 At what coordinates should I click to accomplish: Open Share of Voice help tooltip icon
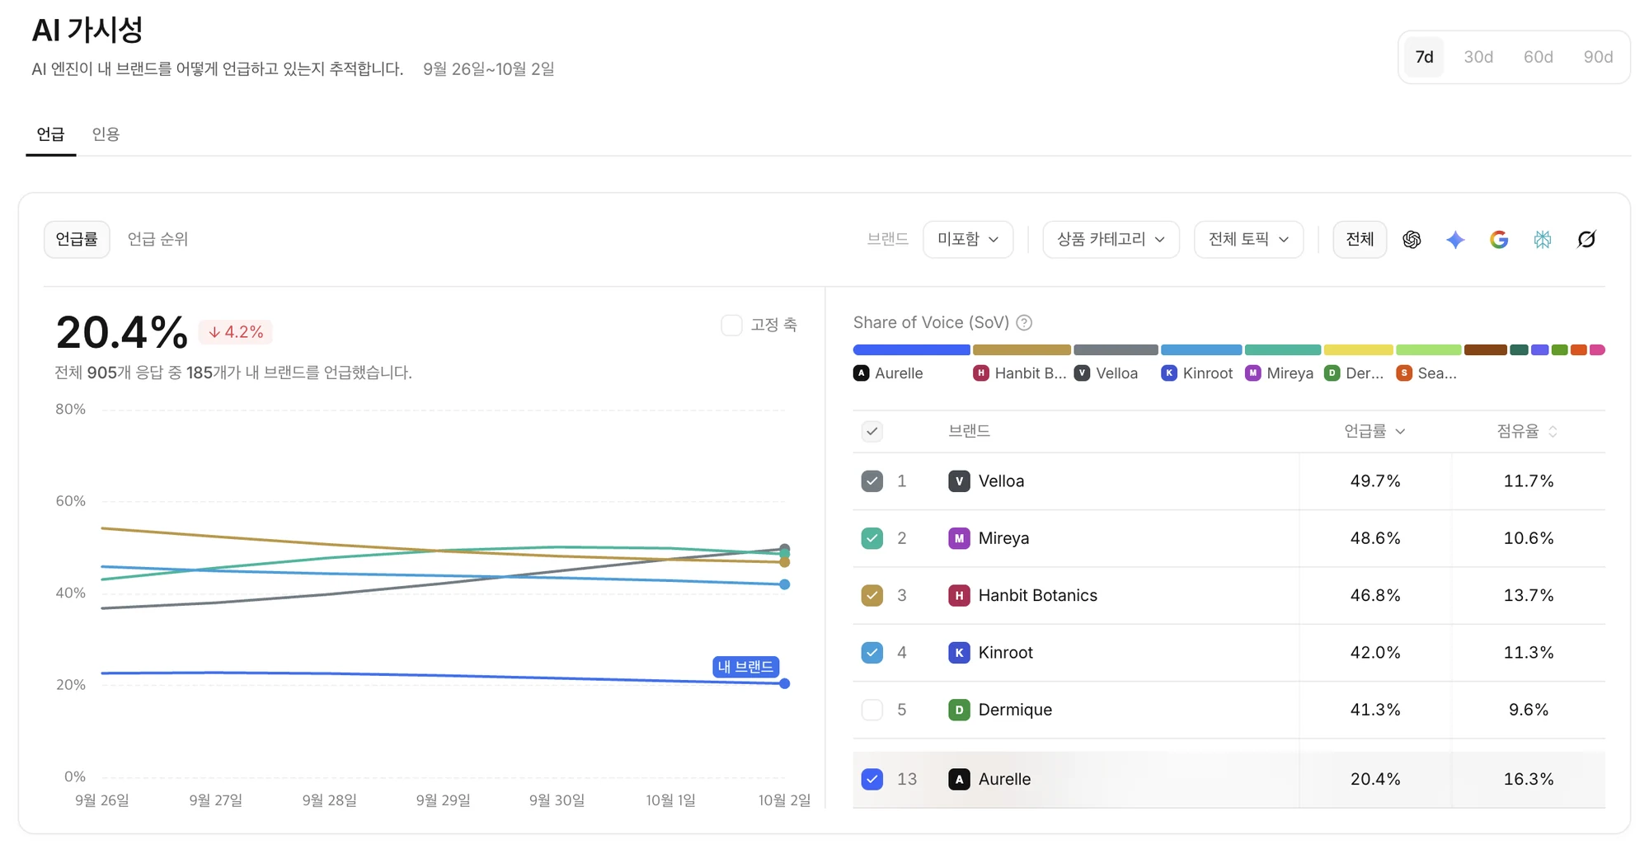[x=1024, y=323]
